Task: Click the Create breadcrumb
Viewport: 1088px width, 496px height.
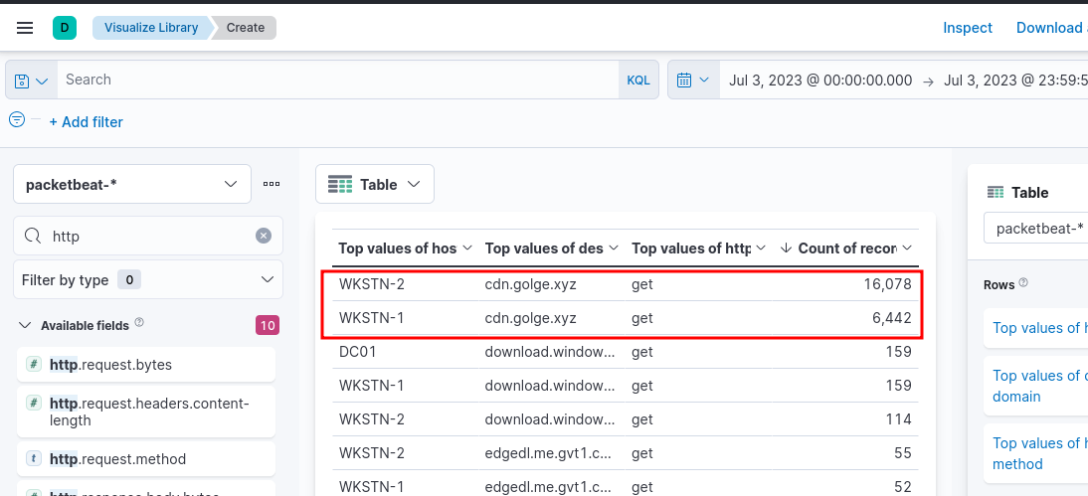Action: [x=246, y=28]
